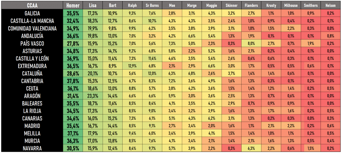342x154 pixels.
Task: Click the CCAA column header
Action: (31, 5)
